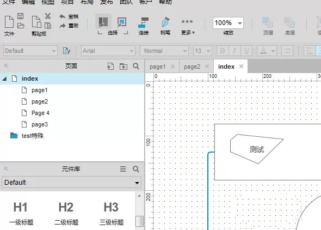The image size is (321, 230).
Task: Open the widget library options menu icon
Action: click(123, 169)
